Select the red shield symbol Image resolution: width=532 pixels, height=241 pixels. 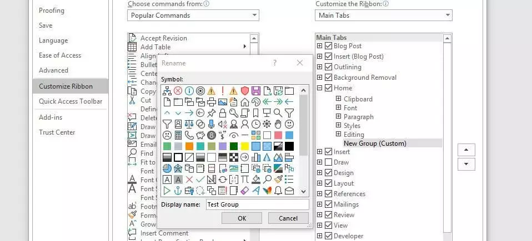[245, 91]
